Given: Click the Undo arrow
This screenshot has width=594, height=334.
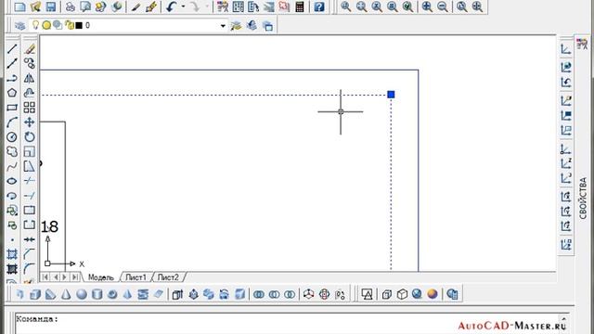Looking at the screenshot, I should [x=171, y=6].
